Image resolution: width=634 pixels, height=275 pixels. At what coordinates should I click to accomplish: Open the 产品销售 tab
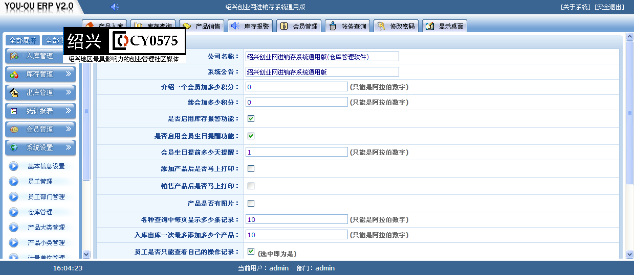[203, 26]
